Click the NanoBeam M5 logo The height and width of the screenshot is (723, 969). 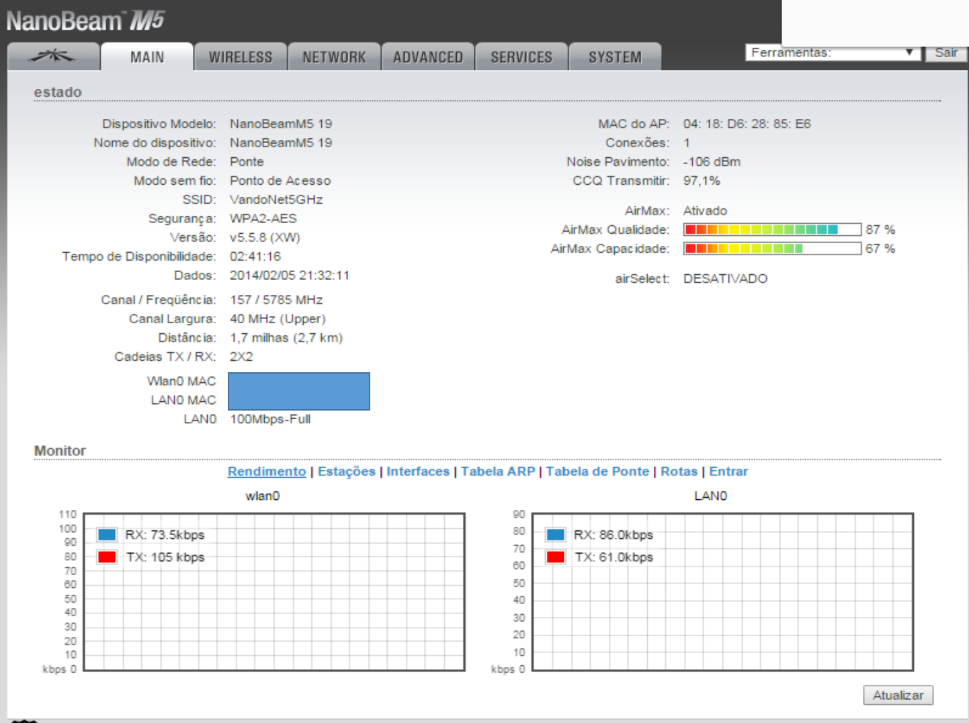point(85,21)
